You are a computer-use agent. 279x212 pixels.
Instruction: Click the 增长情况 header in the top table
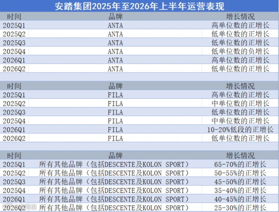click(x=240, y=17)
